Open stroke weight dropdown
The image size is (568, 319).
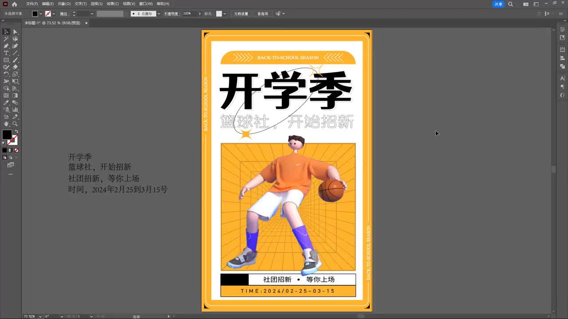click(x=92, y=14)
